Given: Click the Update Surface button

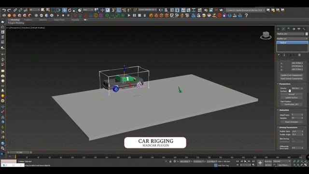Looking at the screenshot, I should (292, 98).
